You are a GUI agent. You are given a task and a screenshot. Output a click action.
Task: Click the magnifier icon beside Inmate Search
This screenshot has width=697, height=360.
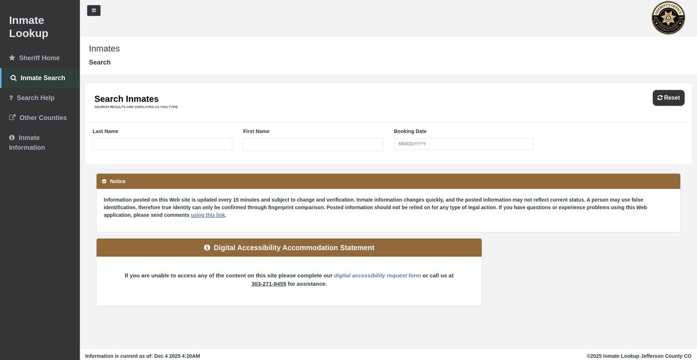[x=13, y=78]
